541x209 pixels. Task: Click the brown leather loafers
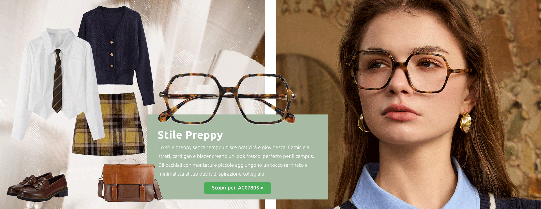(37, 187)
